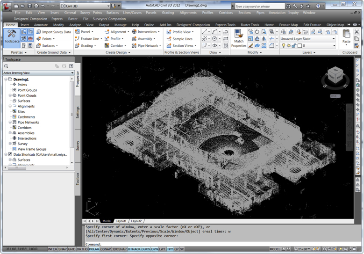Image resolution: width=364 pixels, height=254 pixels.
Task: Click the Grading tool icon
Action: [x=77, y=45]
